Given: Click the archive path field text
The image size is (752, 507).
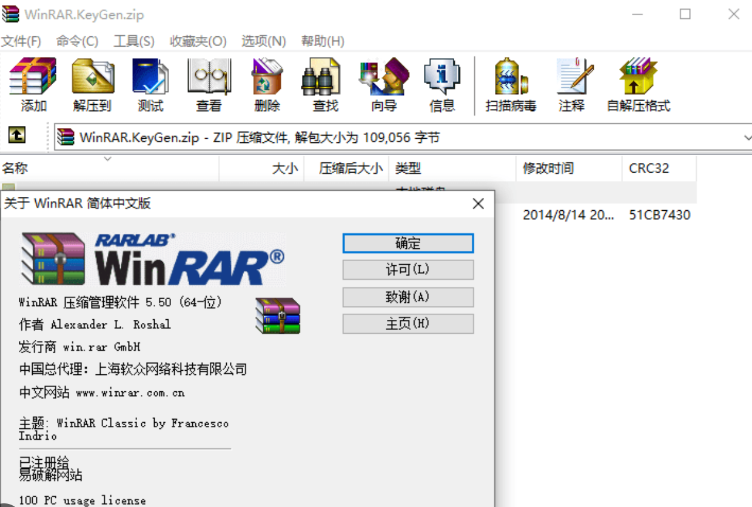Looking at the screenshot, I should pyautogui.click(x=260, y=138).
